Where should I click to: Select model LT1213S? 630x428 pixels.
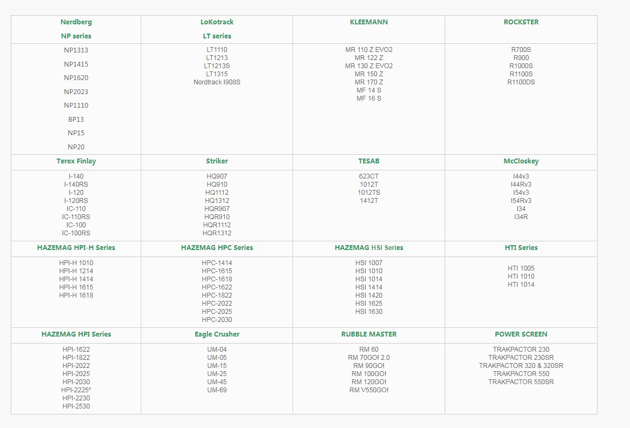point(217,66)
